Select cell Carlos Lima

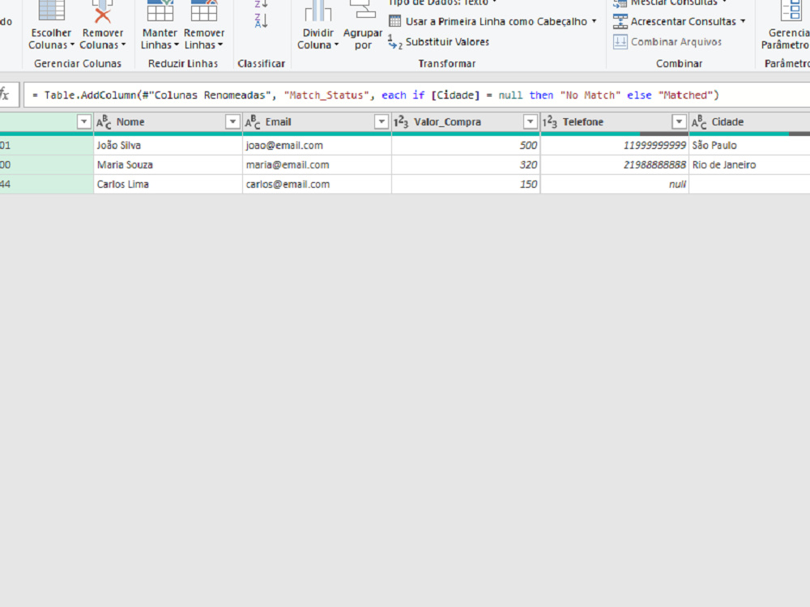[168, 185]
